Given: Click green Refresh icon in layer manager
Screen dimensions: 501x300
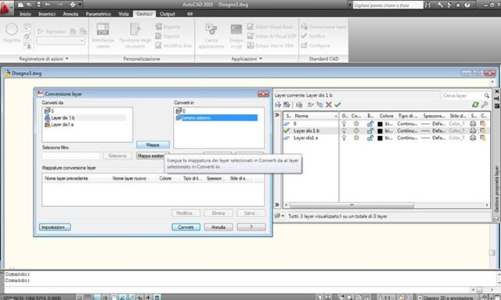Looking at the screenshot, I should point(475,105).
